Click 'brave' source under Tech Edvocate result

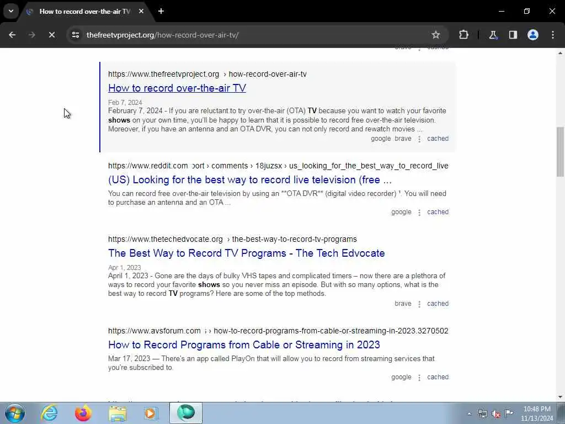pyautogui.click(x=403, y=304)
